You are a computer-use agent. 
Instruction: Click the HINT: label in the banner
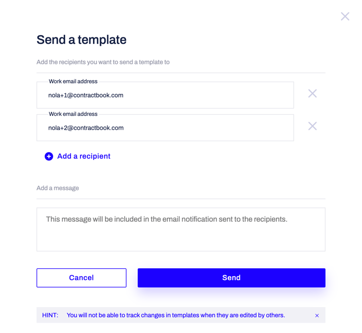pos(50,315)
